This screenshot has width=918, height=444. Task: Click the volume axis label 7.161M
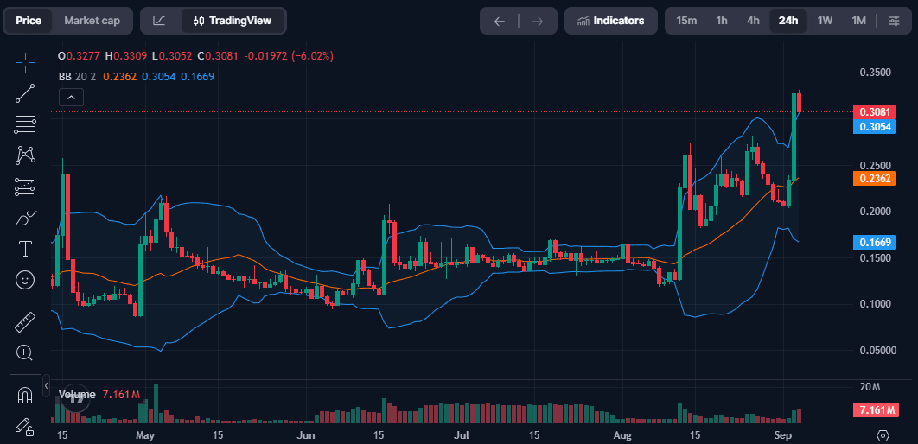[x=874, y=410]
